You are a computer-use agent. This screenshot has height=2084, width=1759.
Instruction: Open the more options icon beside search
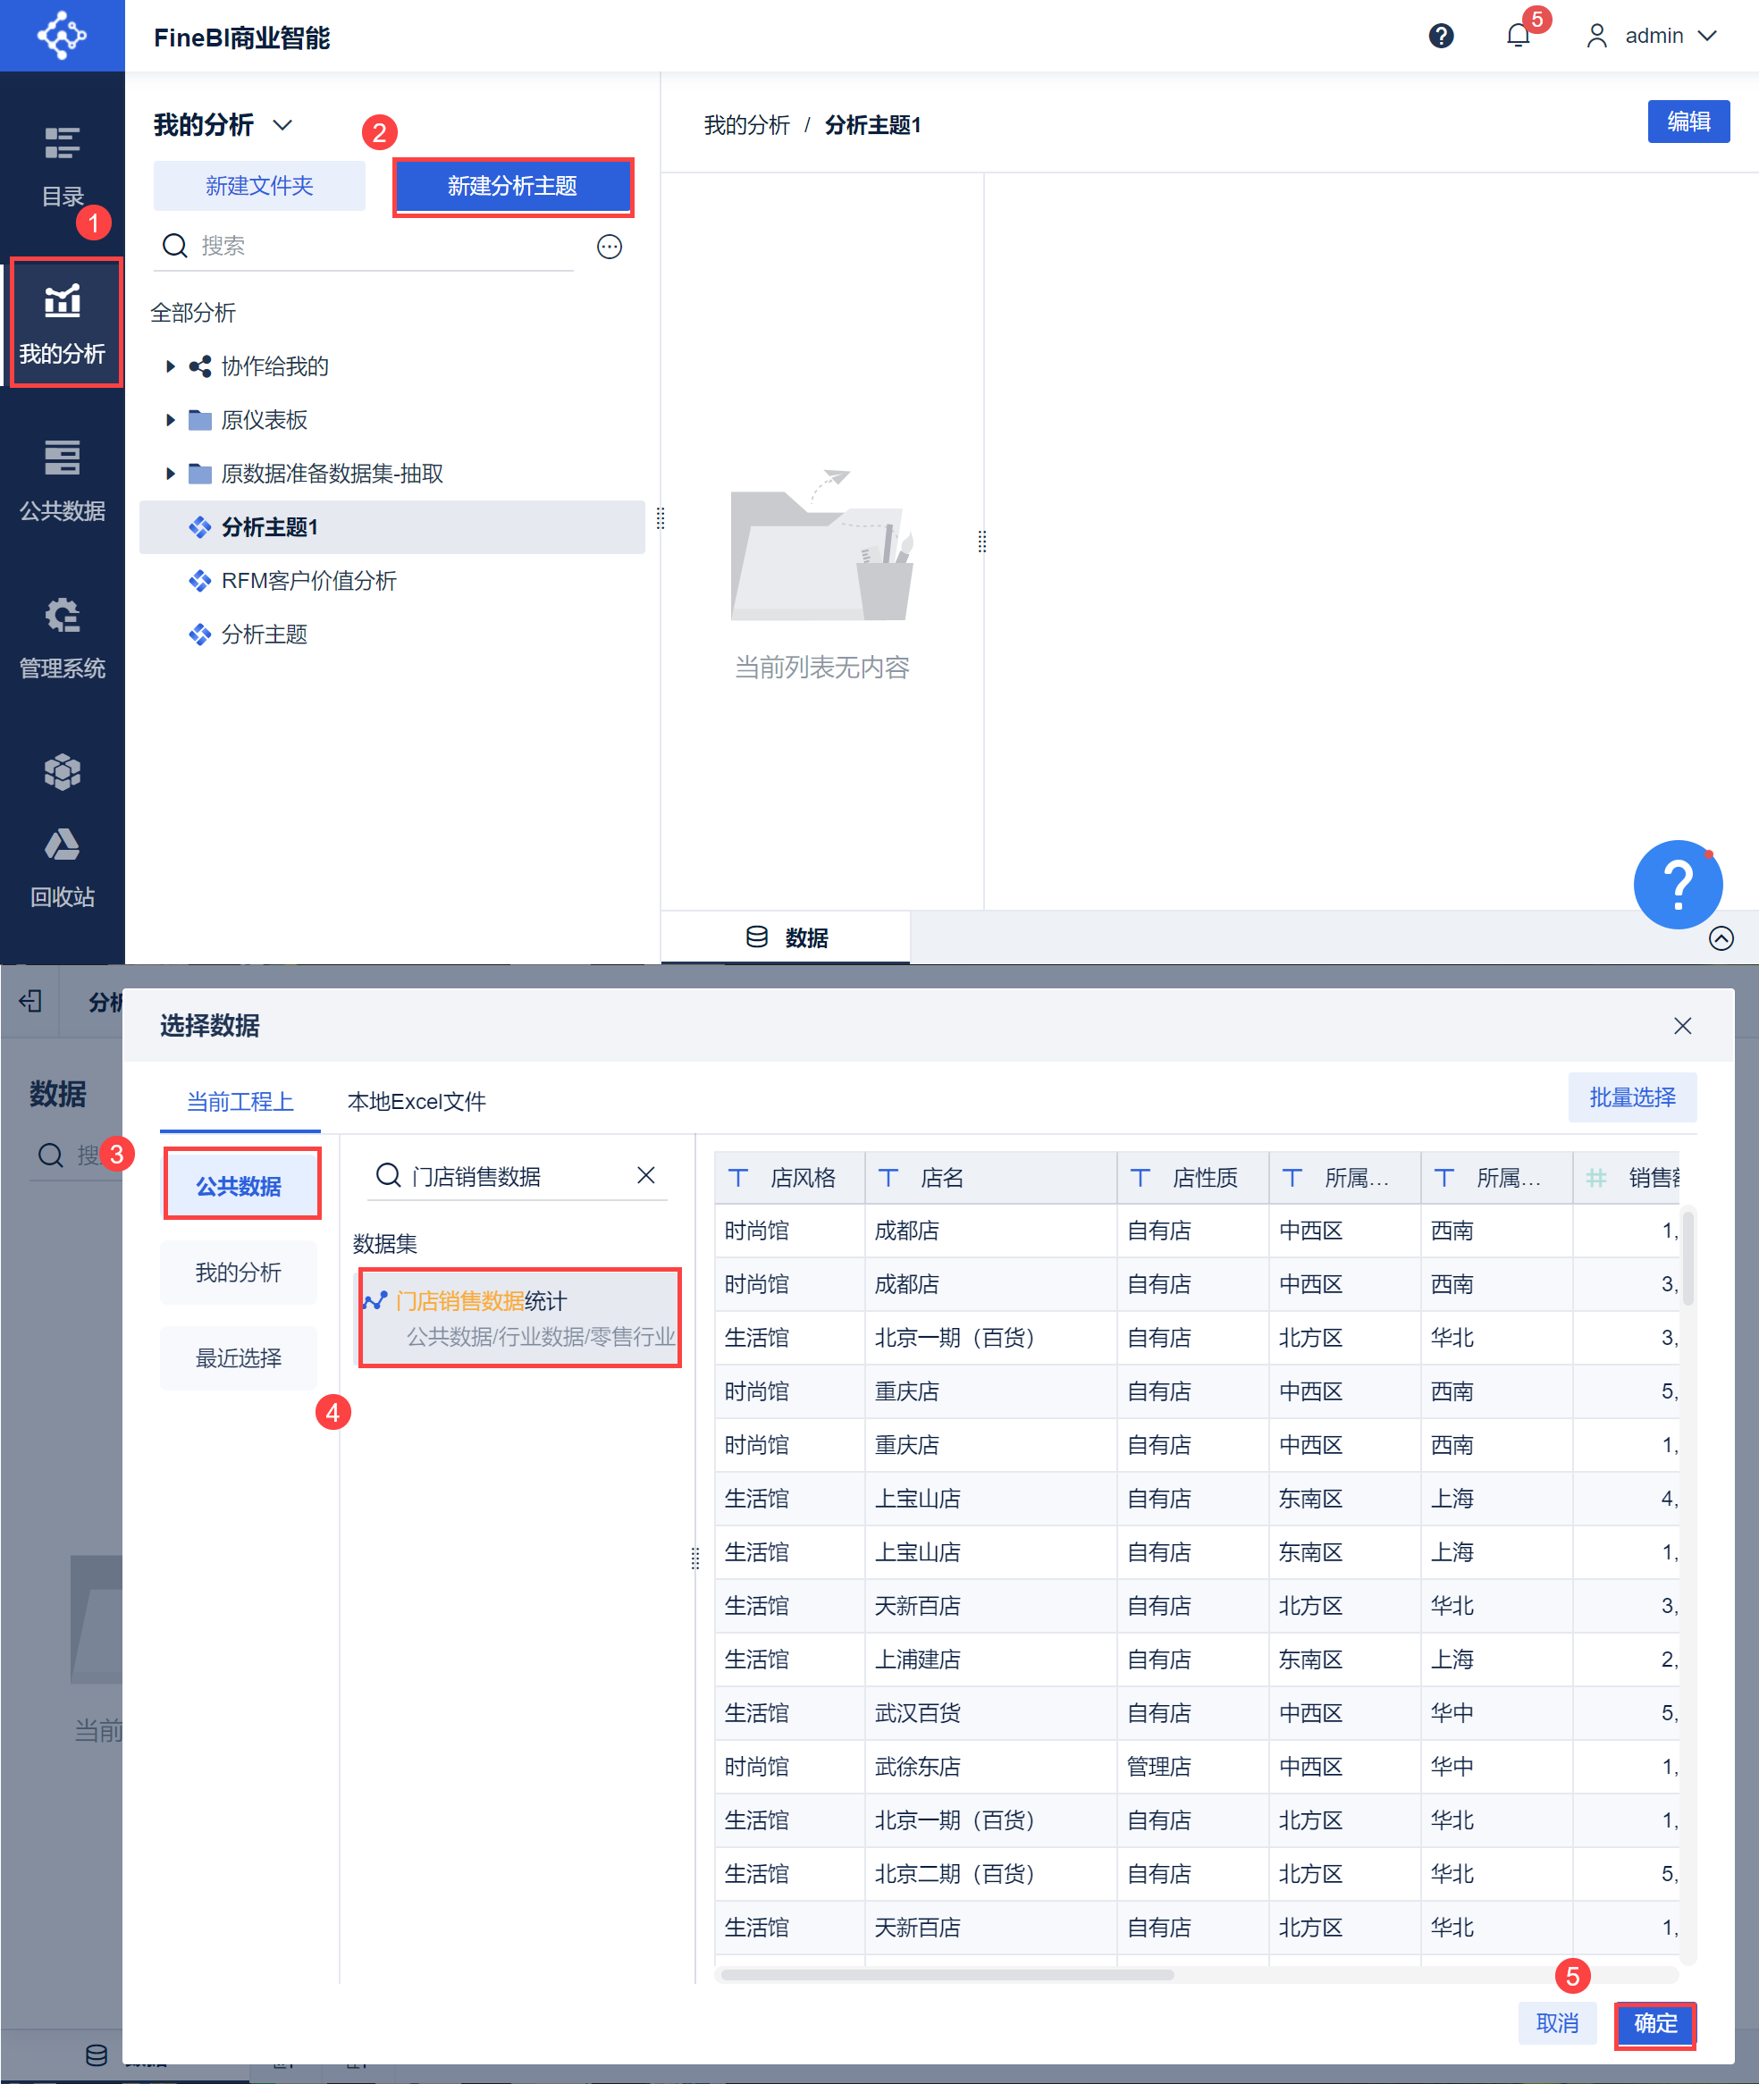pyautogui.click(x=610, y=247)
